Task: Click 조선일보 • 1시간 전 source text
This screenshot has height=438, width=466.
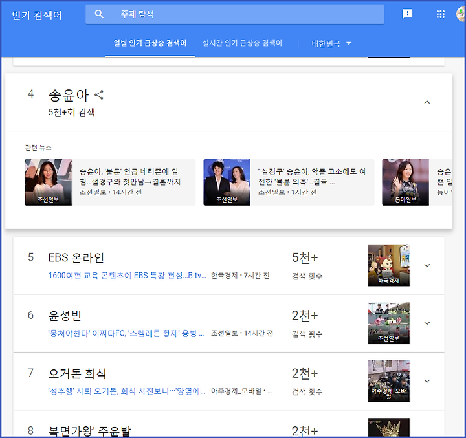Action: click(287, 192)
